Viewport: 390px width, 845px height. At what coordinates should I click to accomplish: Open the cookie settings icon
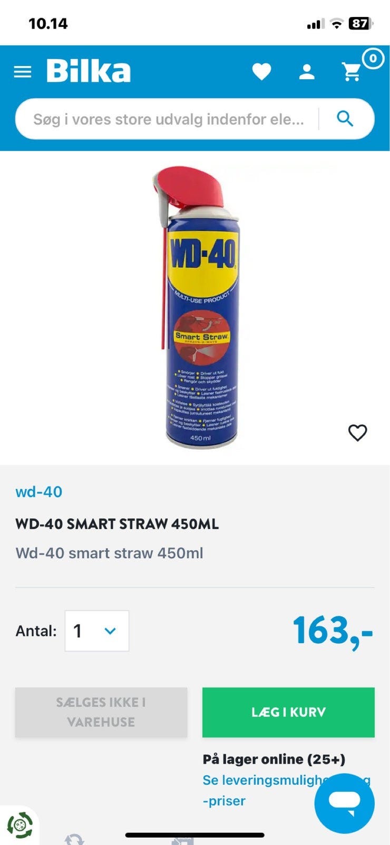(x=19, y=825)
